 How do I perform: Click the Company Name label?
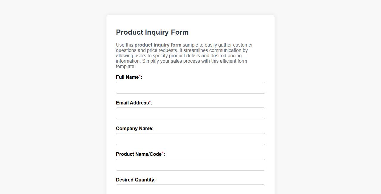134,128
